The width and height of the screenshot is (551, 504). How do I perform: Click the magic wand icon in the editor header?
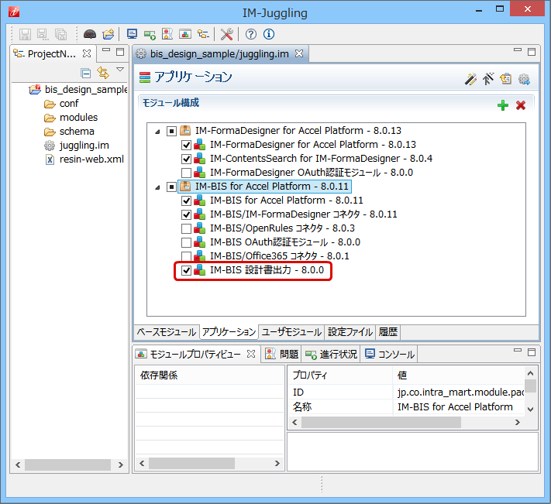tap(470, 79)
